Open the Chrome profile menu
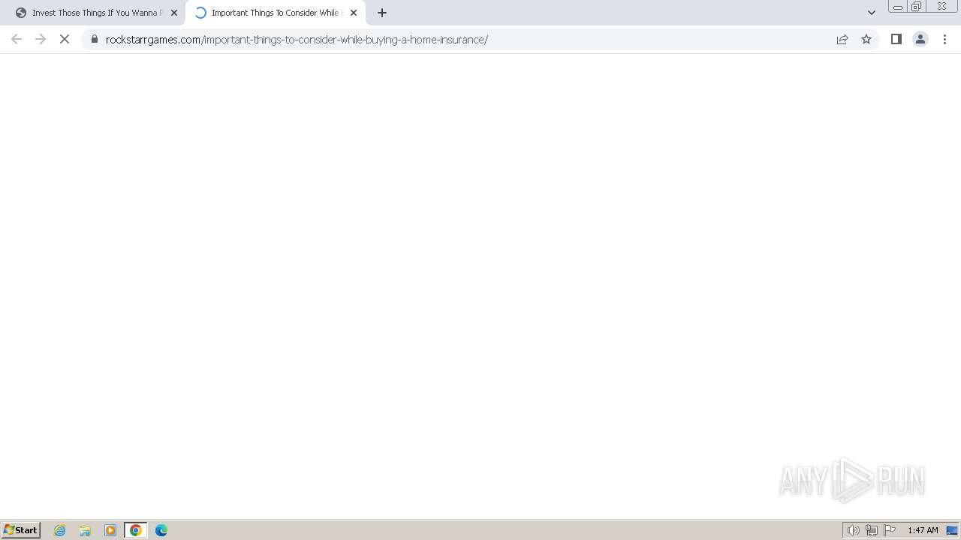This screenshot has height=540, width=961. tap(920, 39)
